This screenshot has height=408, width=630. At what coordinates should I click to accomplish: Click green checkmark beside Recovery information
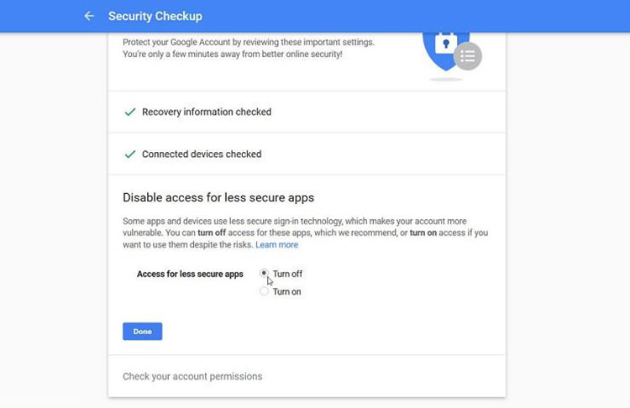coord(129,112)
